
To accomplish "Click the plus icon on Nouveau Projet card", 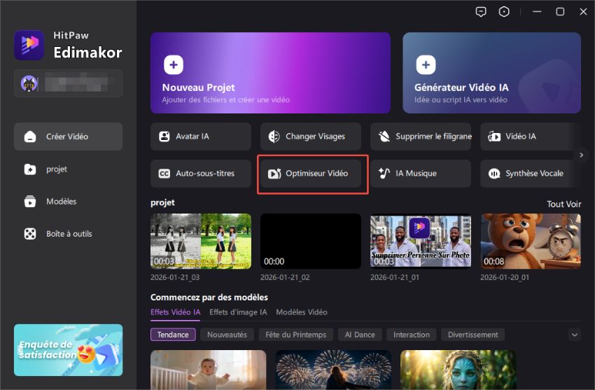I will [174, 64].
